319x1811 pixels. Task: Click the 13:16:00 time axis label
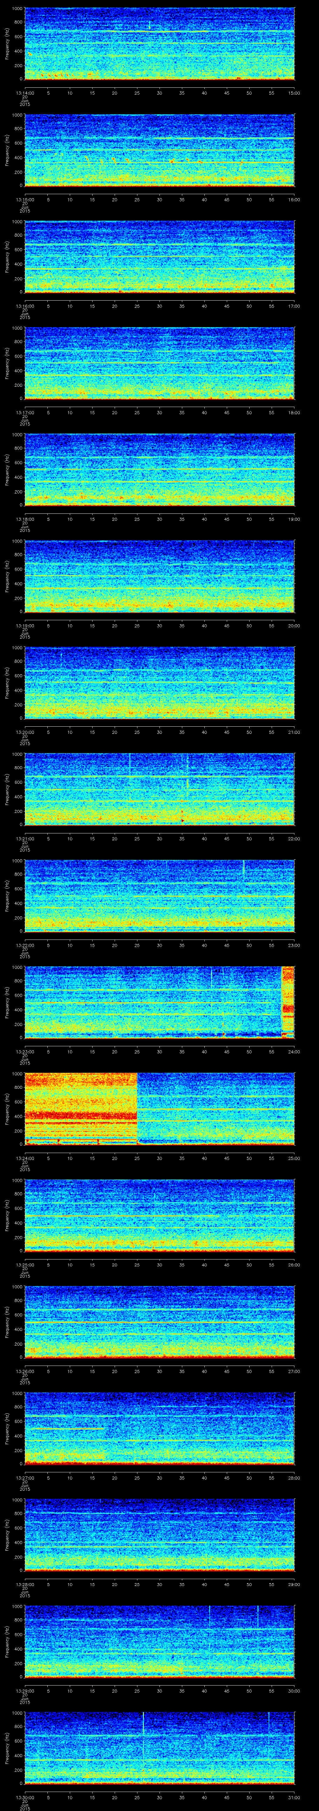click(25, 306)
